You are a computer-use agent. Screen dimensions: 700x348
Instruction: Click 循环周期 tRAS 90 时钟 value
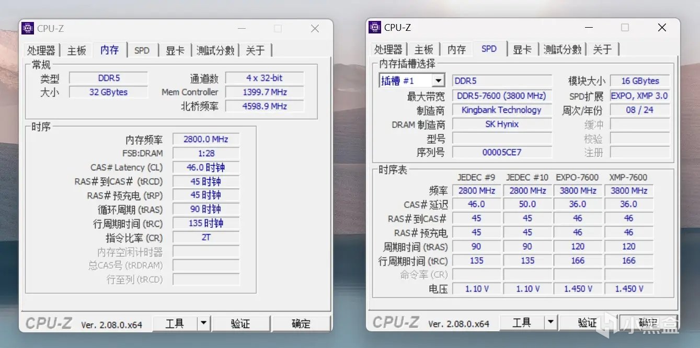(x=206, y=209)
